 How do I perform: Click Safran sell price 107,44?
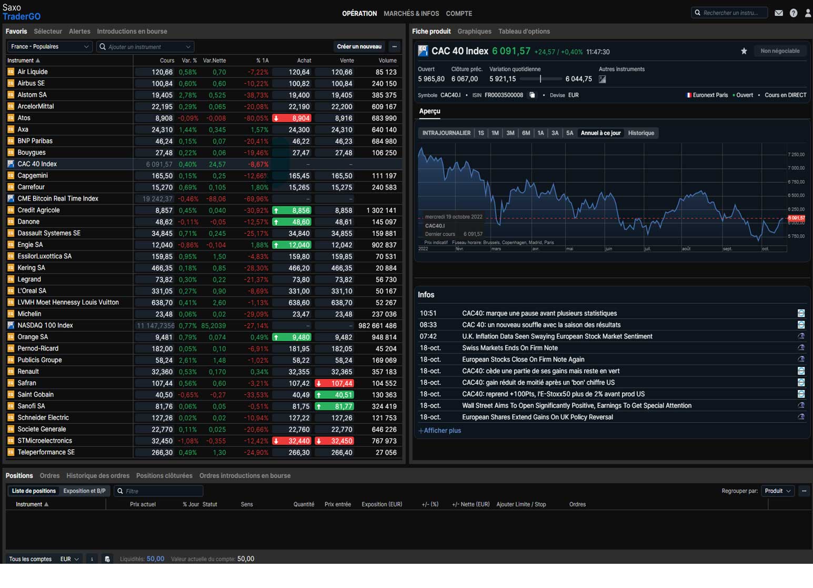click(x=334, y=383)
